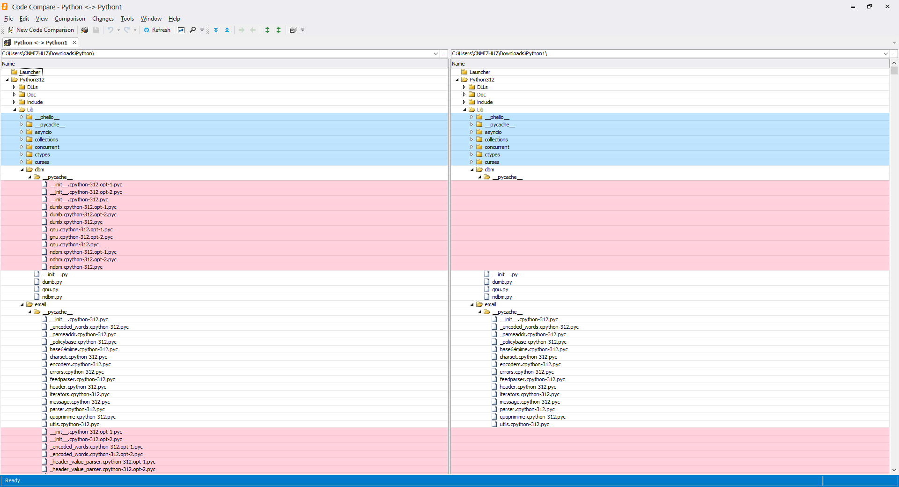Viewport: 899px width, 487px height.
Task: Click the swap panes icon
Action: [181, 30]
